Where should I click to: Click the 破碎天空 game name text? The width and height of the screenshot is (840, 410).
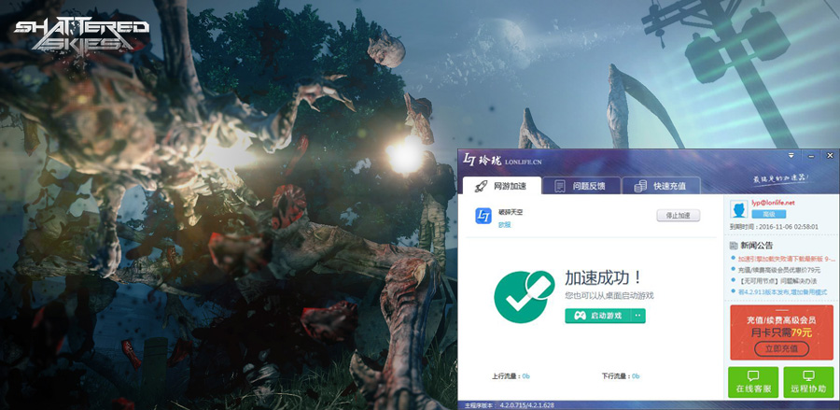pyautogui.click(x=511, y=212)
